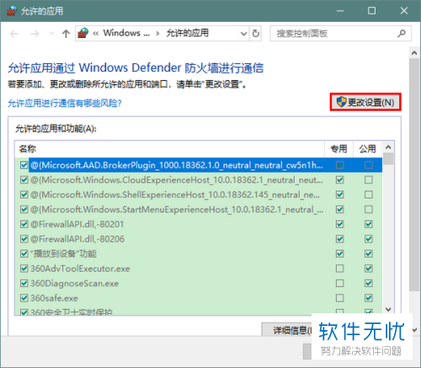Toggle 公用 checkbox for FirewallAPI.dll,-80201
421x368 pixels.
[x=369, y=224]
